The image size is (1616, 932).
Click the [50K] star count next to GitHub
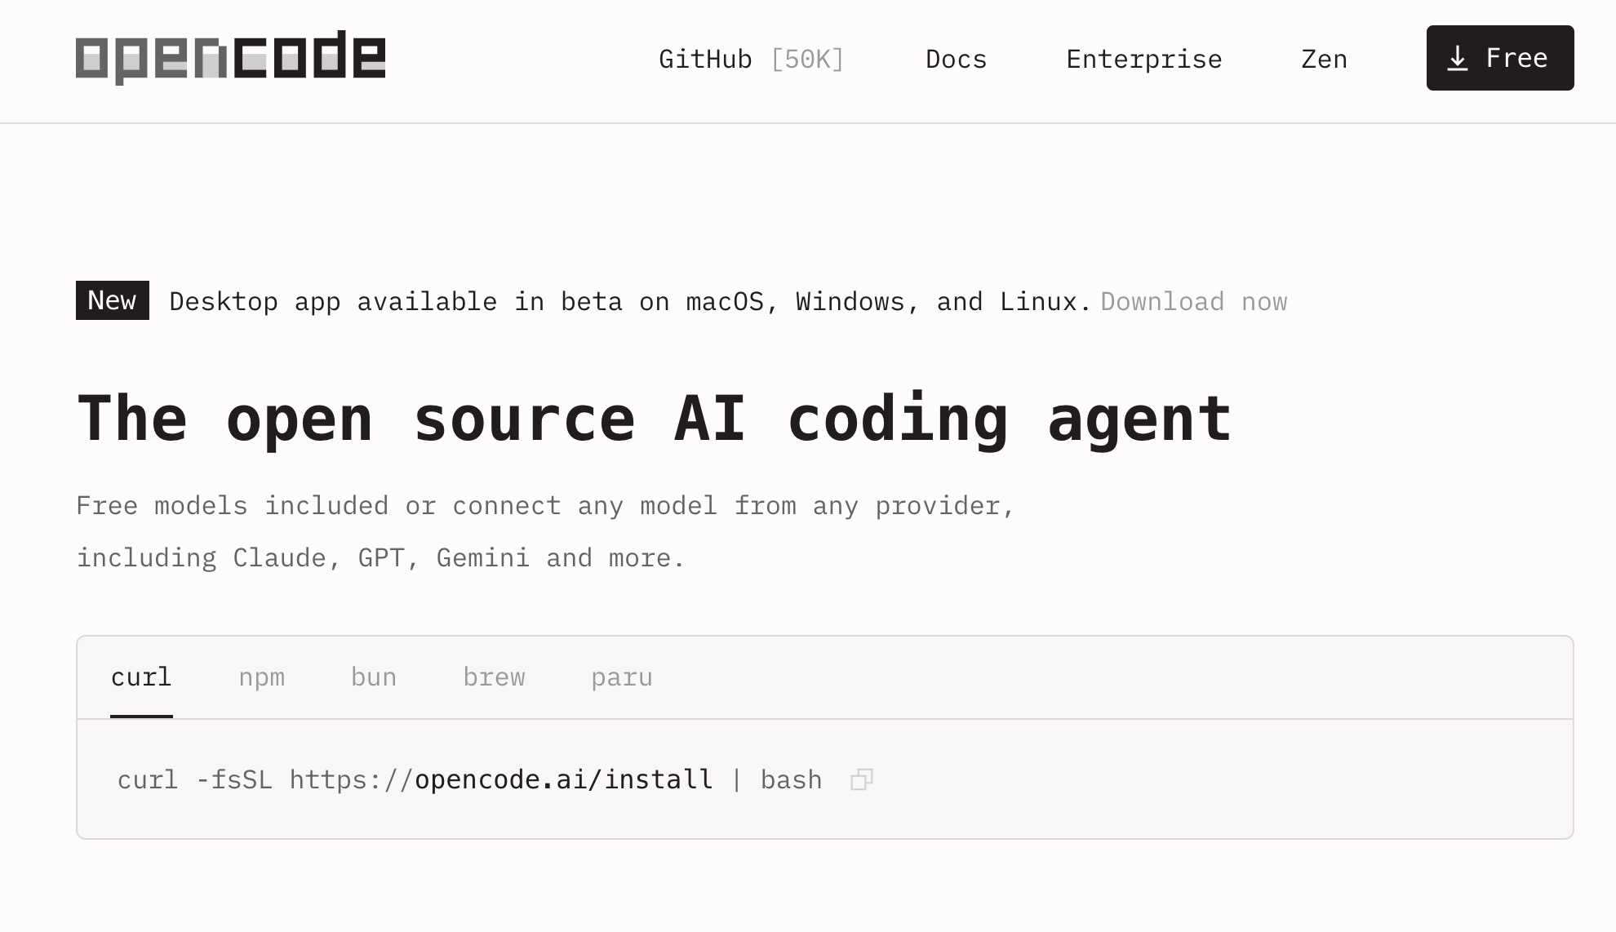pyautogui.click(x=807, y=58)
